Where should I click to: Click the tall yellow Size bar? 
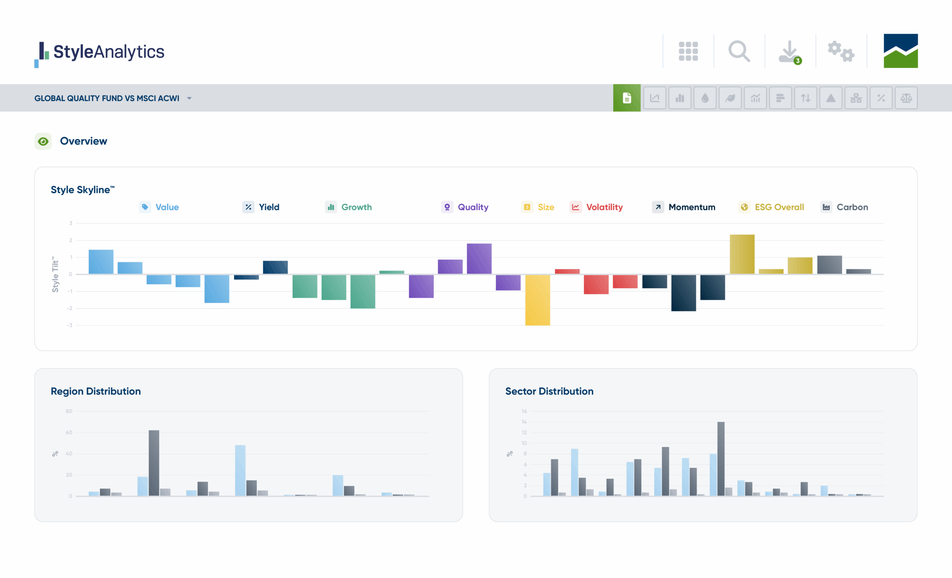pos(537,299)
